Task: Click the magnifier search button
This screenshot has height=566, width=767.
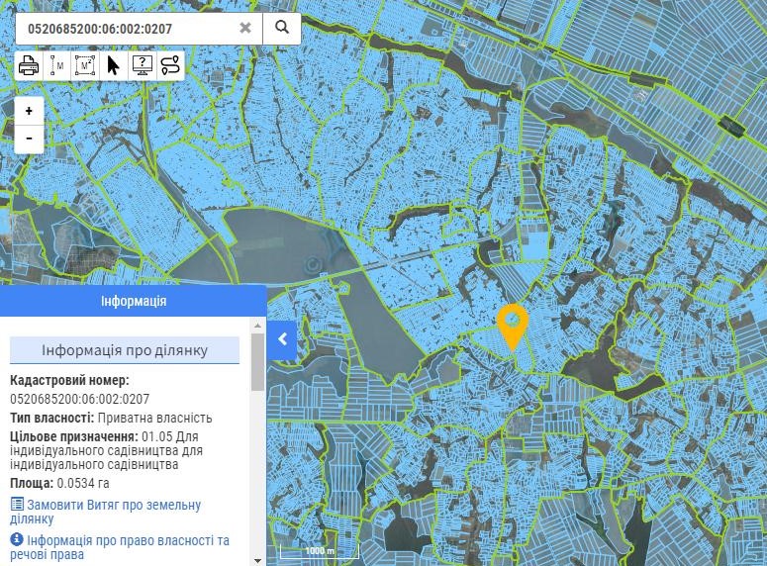Action: pyautogui.click(x=282, y=28)
